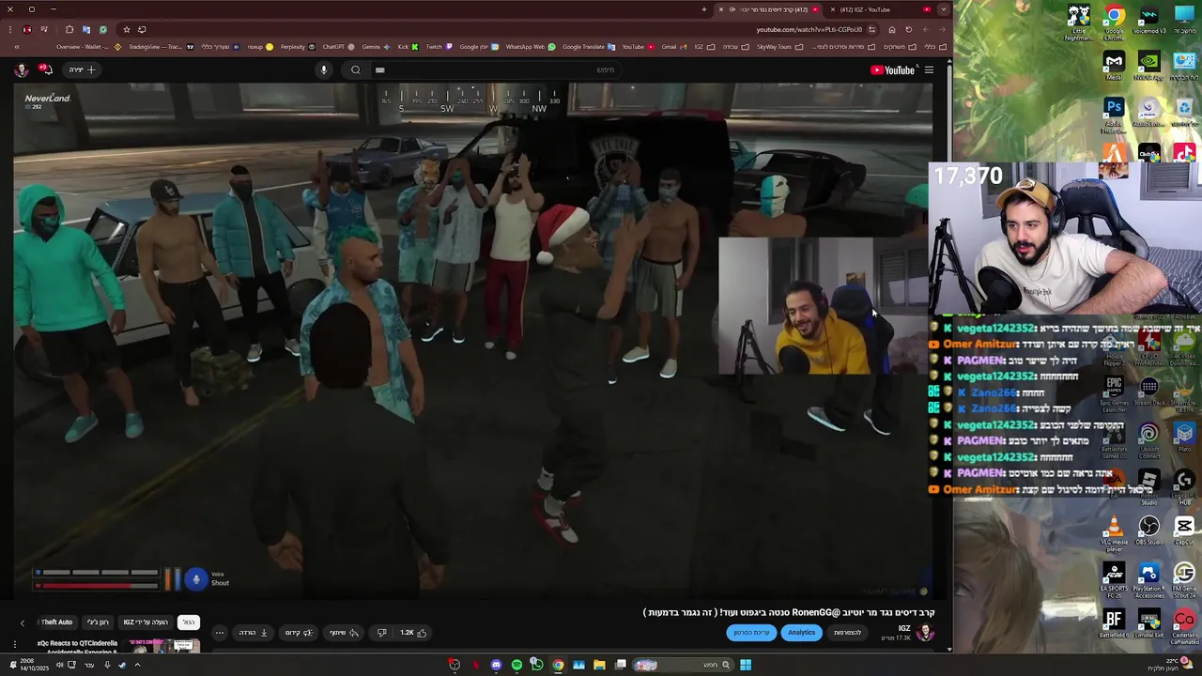Open the three-dot more actions menu
The height and width of the screenshot is (676, 1202).
click(x=219, y=633)
